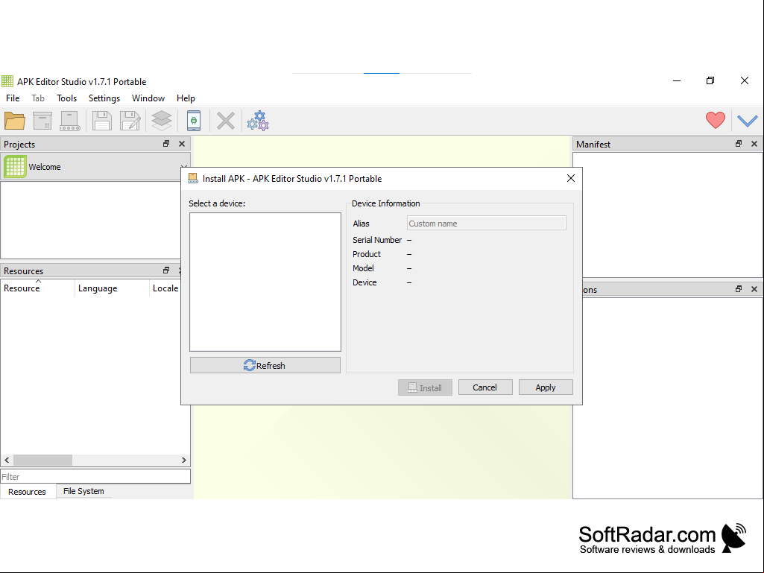Viewport: 764px width, 573px height.
Task: Click the Save floppy disk toolbar icon
Action: pos(102,121)
